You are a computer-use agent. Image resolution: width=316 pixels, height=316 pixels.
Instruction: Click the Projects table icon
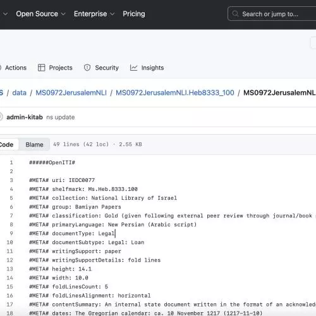click(x=41, y=68)
